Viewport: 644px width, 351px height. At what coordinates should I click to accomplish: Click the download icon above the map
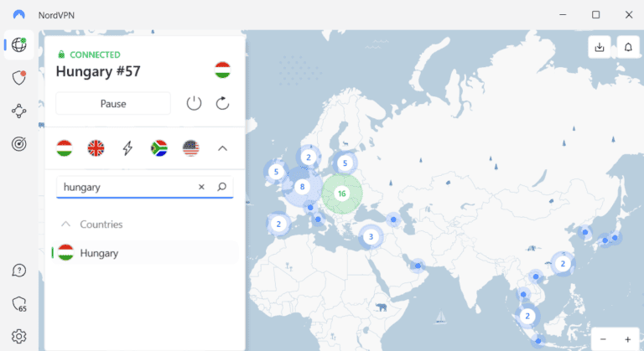pyautogui.click(x=600, y=48)
